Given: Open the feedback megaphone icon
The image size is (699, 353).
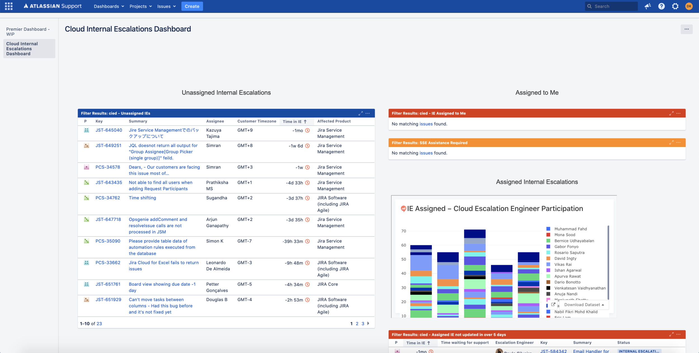Looking at the screenshot, I should [x=648, y=6].
